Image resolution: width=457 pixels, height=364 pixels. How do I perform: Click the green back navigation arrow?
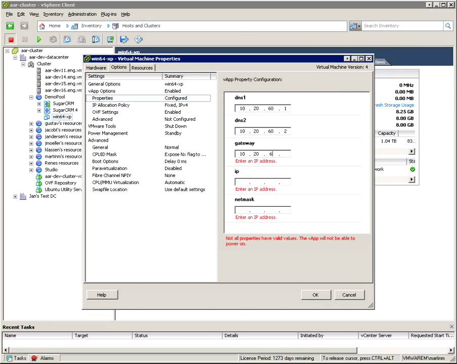(x=10, y=26)
